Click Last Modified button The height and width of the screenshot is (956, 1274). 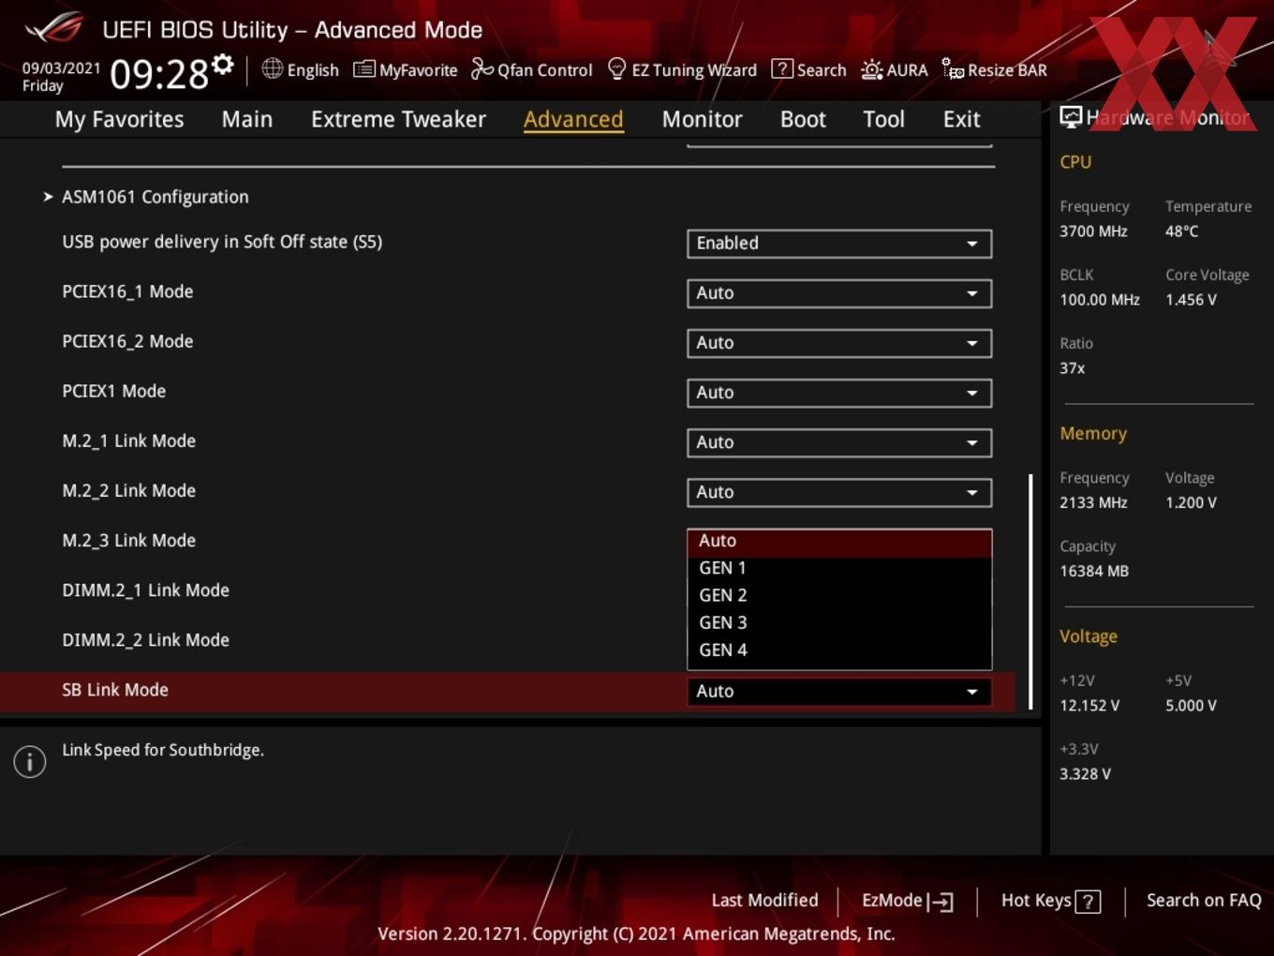(x=764, y=901)
